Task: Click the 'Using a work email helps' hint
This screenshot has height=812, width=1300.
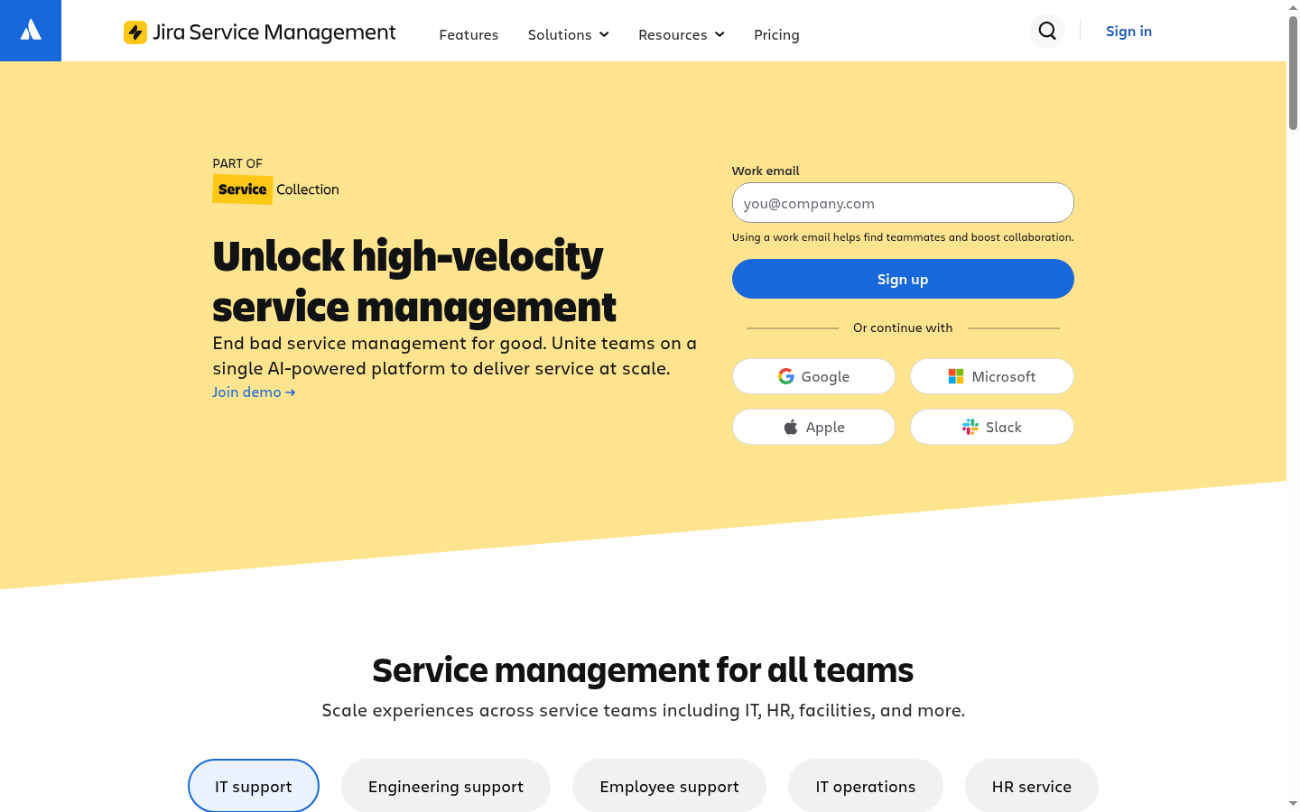Action: 903,237
